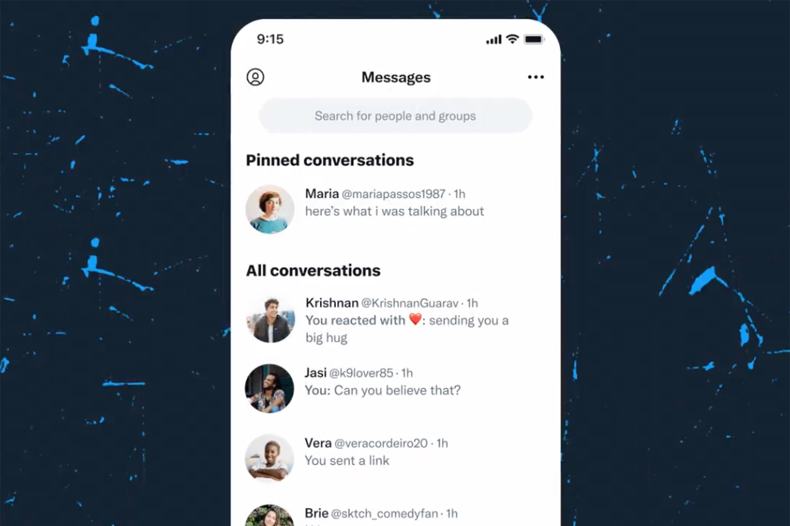Tap the profile icon in top left
This screenshot has width=790, height=526.
click(256, 77)
